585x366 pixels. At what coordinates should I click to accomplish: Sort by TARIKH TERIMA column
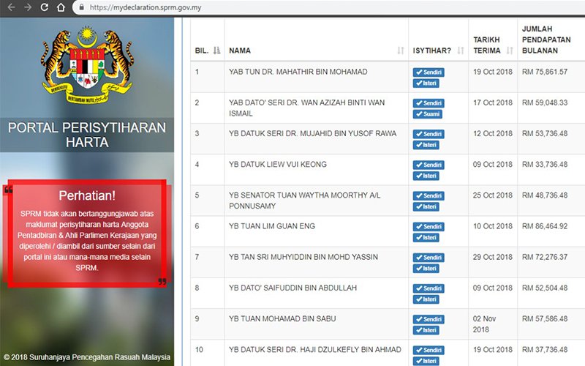point(509,51)
